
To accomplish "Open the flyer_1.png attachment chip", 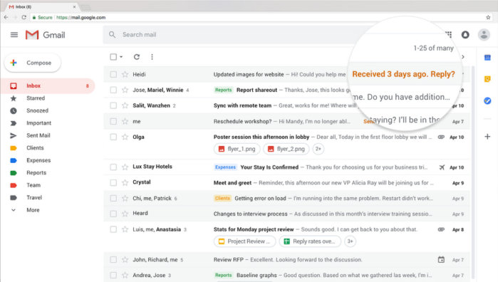I will [x=237, y=149].
